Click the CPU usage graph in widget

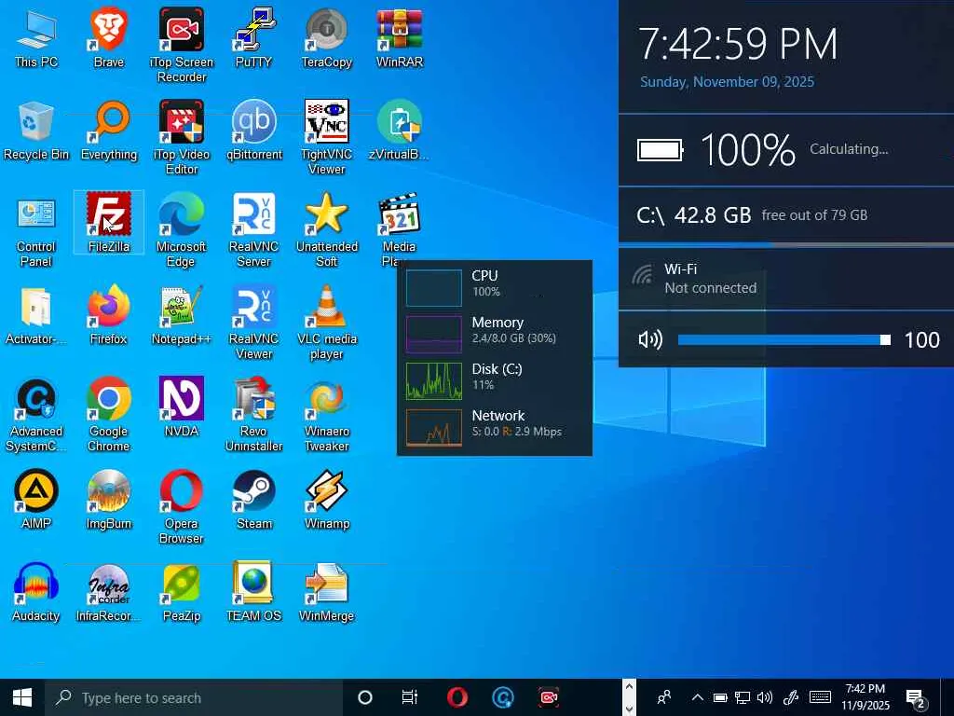click(x=434, y=287)
